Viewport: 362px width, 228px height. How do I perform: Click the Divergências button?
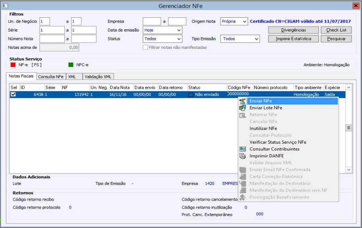point(293,30)
